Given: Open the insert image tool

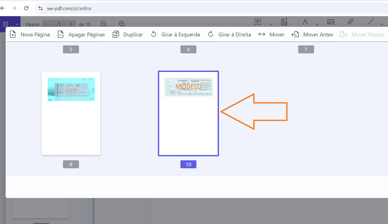Looking at the screenshot, I should (x=331, y=22).
